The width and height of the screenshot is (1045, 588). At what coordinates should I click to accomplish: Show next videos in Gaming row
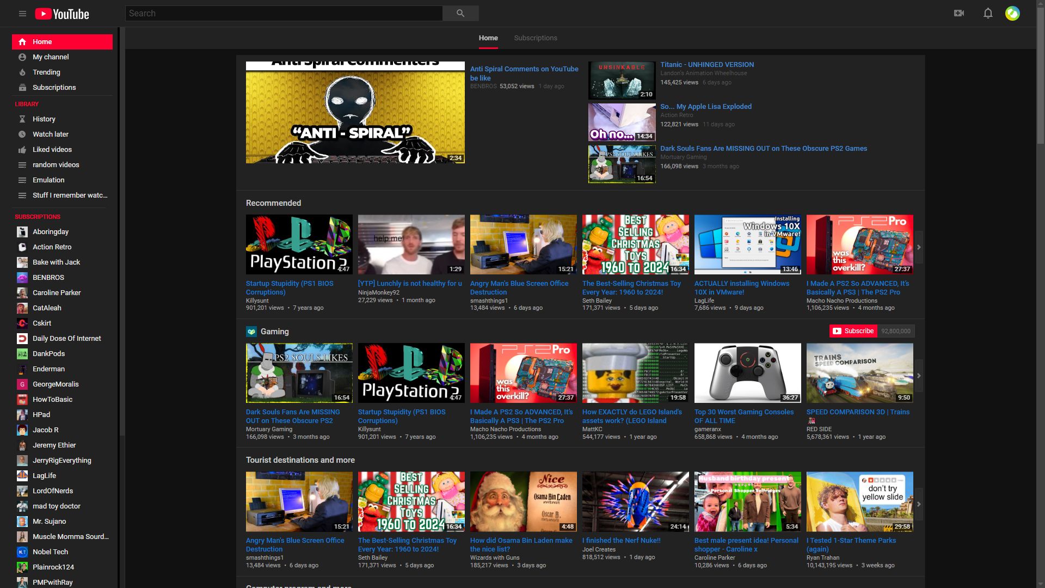pyautogui.click(x=919, y=376)
